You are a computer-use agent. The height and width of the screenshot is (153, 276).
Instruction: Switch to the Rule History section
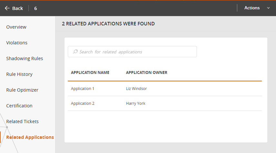coord(19,74)
